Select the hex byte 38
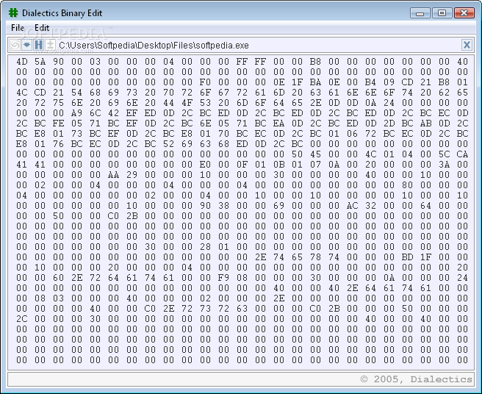482x394 pixels. [x=223, y=206]
